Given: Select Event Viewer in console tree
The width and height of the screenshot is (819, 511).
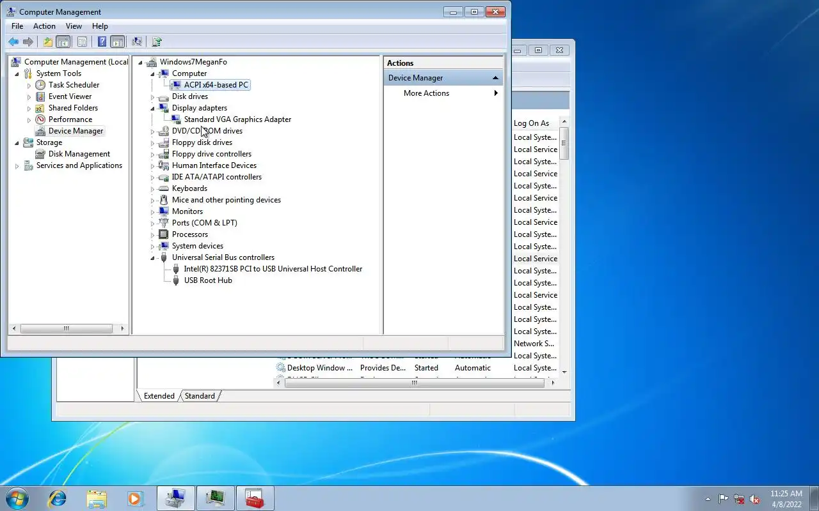Looking at the screenshot, I should (x=70, y=96).
